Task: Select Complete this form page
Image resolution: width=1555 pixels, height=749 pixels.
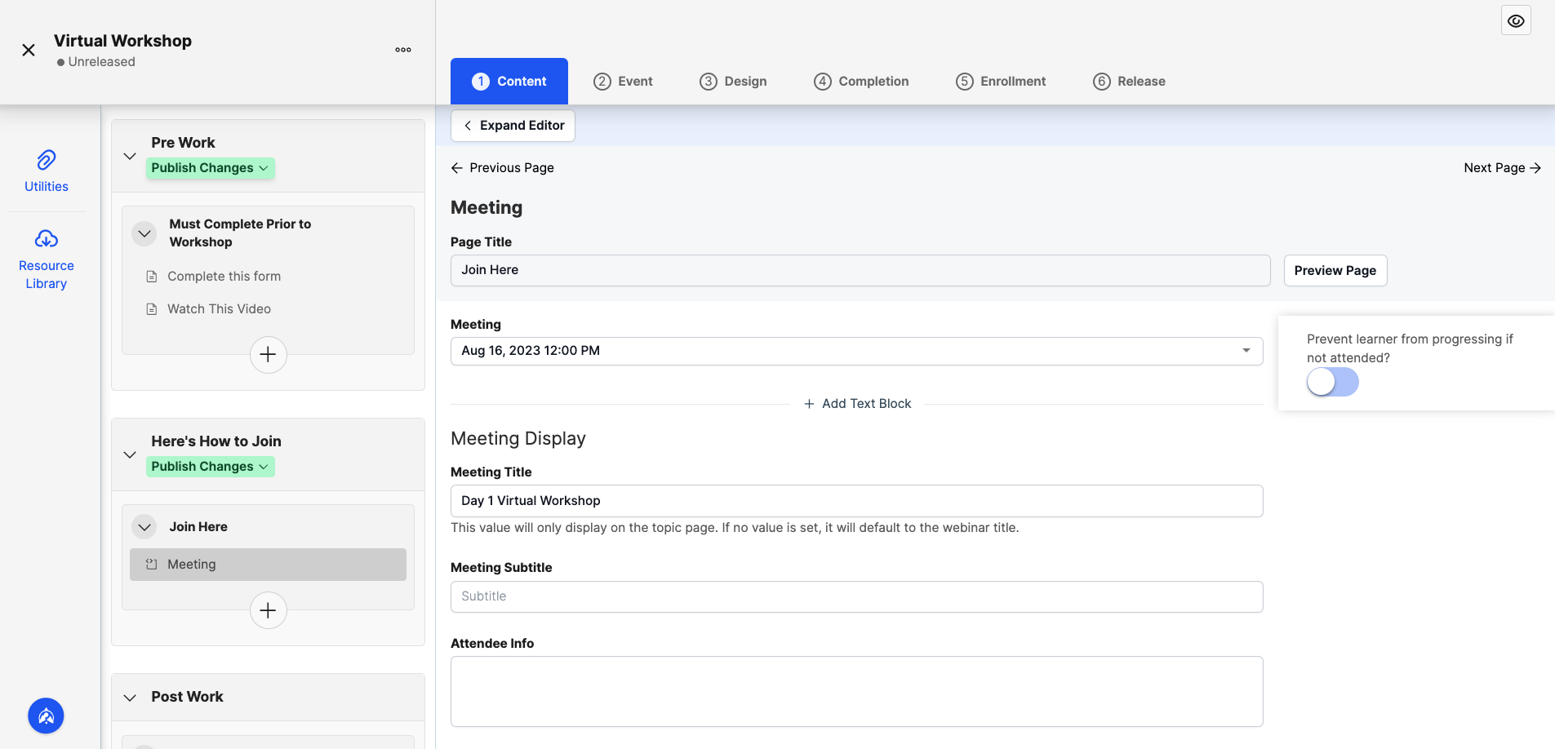Action: (x=224, y=277)
